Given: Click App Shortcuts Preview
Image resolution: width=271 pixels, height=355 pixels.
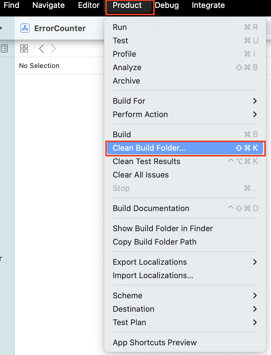Looking at the screenshot, I should click(x=155, y=342).
